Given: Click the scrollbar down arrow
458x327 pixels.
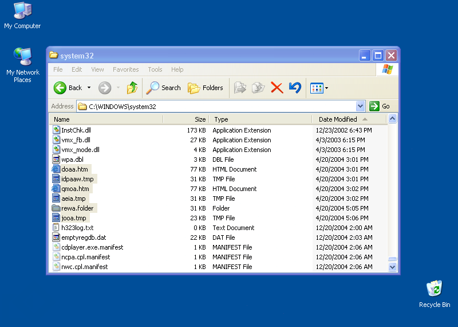Looking at the screenshot, I should point(392,267).
